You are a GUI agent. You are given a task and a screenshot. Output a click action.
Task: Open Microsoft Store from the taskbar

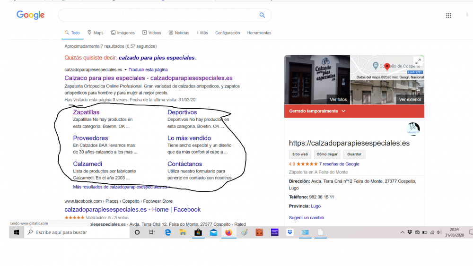point(198,232)
